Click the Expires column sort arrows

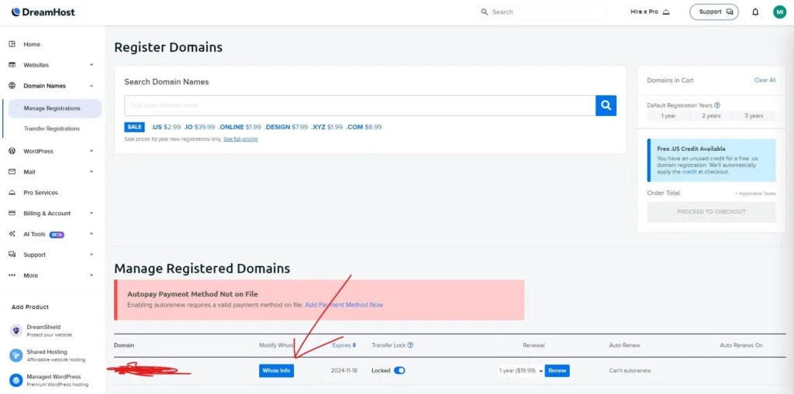tap(354, 345)
